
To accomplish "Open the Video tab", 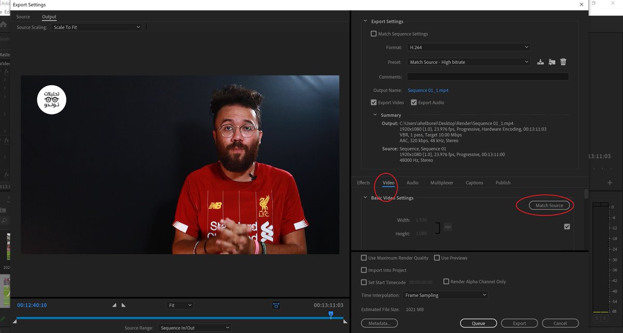I will click(388, 183).
